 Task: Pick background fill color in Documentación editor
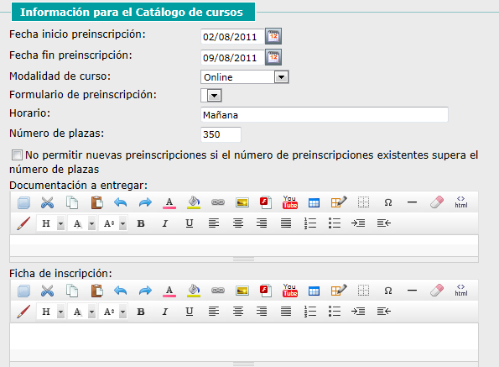pyautogui.click(x=194, y=202)
